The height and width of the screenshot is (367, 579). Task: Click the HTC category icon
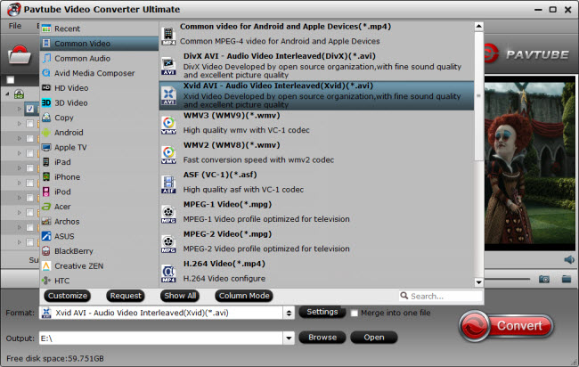[x=46, y=281]
